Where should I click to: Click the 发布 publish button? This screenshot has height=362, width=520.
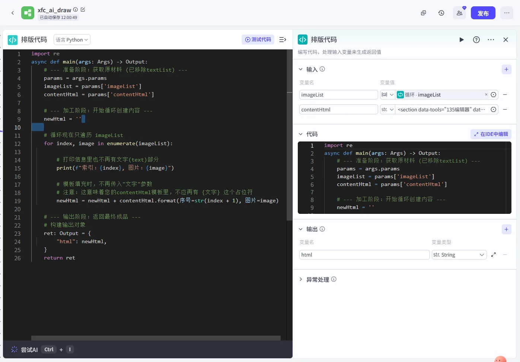click(483, 13)
